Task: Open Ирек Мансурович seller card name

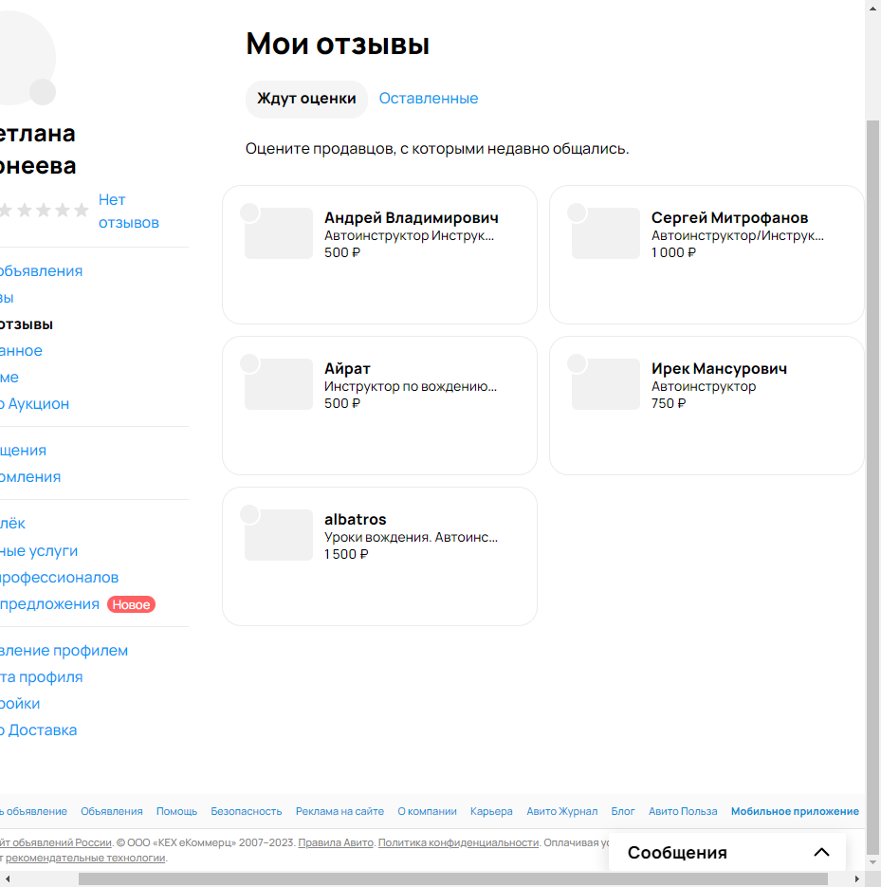Action: point(719,369)
